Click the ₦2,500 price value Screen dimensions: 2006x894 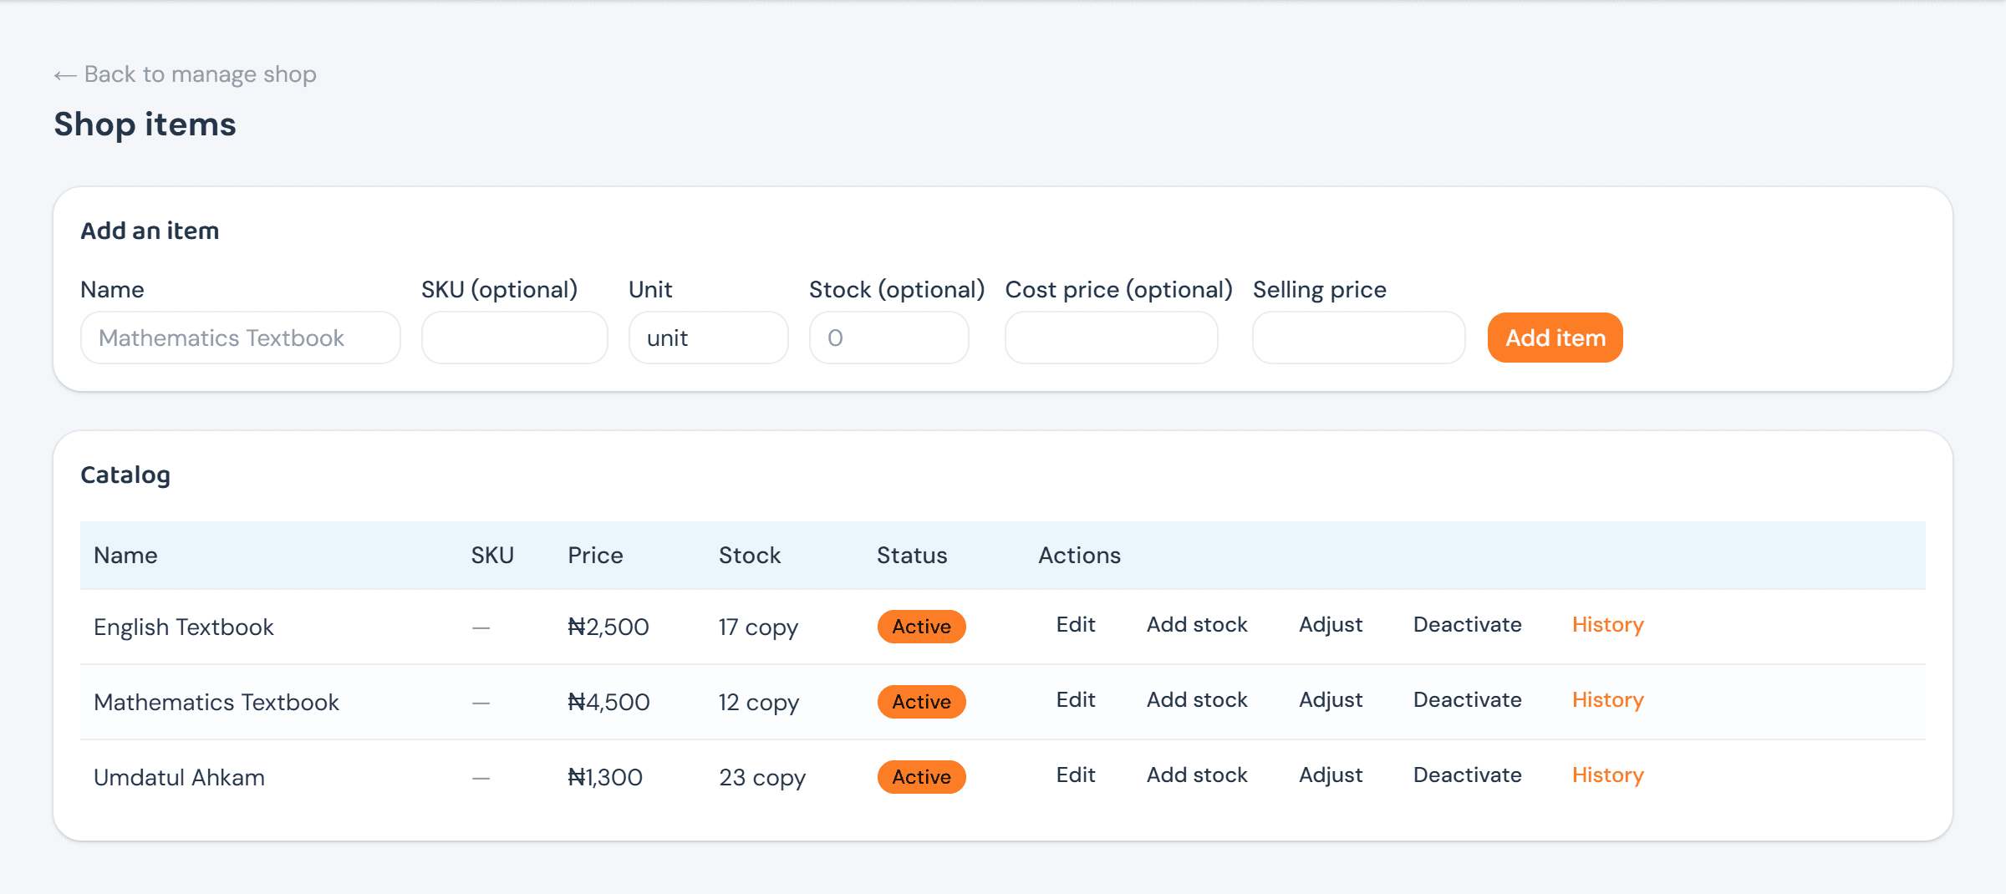[608, 627]
